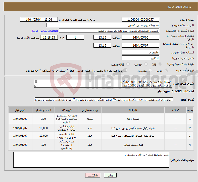
Task: Click the delivery city field تنکابن
Action: 140,58
